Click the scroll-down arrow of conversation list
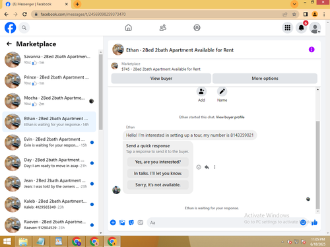Screen dimensions: 330x247 [x=101, y=233]
